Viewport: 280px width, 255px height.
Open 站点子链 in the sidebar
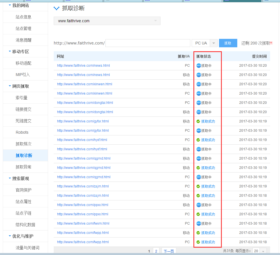click(23, 213)
